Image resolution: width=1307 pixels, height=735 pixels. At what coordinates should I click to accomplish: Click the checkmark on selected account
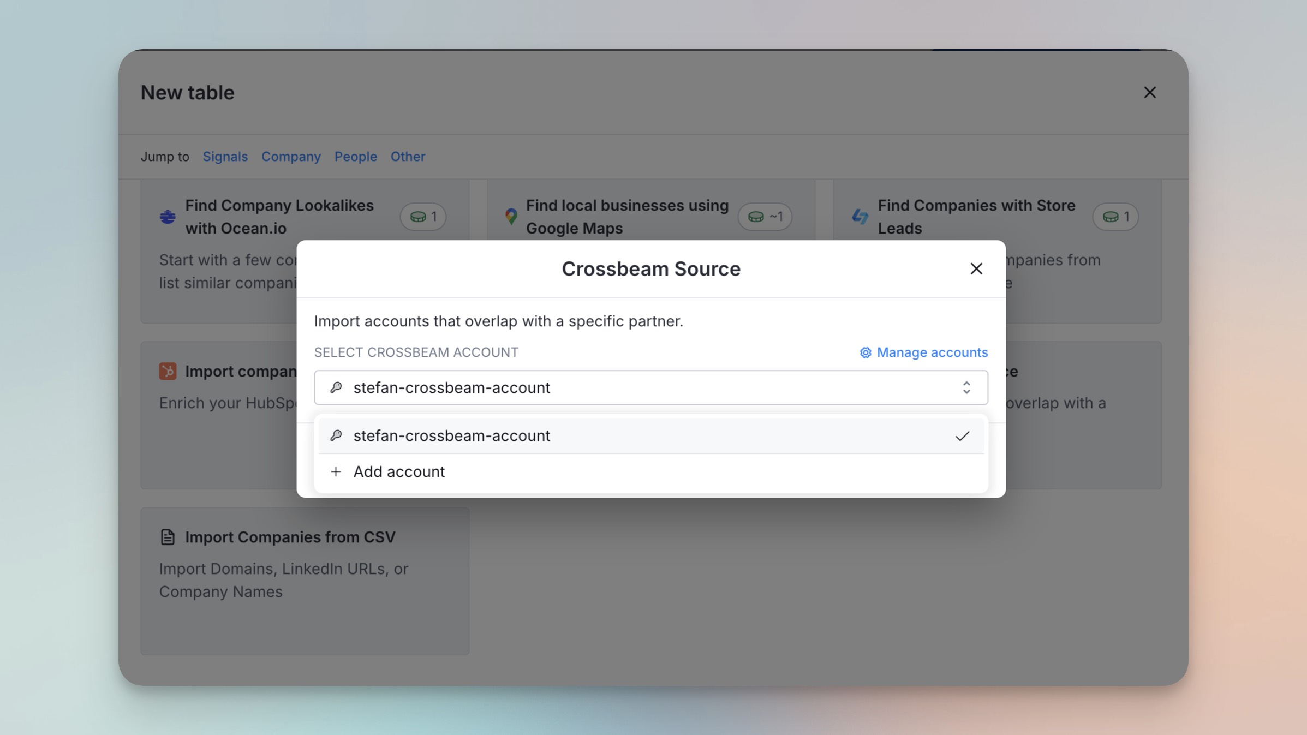[962, 435]
